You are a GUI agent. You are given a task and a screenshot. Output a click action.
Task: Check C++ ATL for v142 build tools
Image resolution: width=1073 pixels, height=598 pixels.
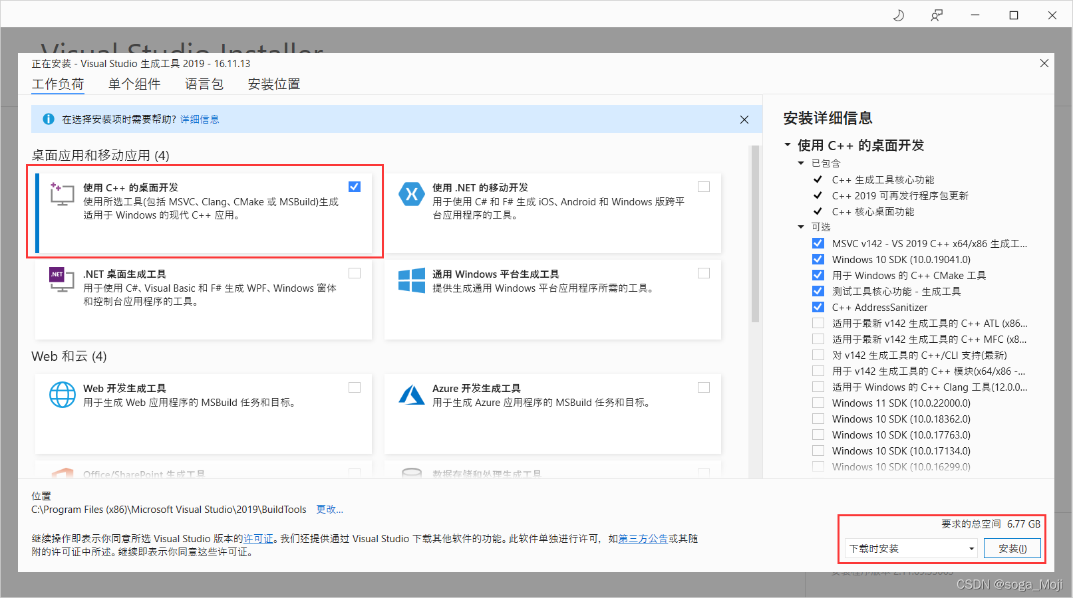pyautogui.click(x=818, y=323)
